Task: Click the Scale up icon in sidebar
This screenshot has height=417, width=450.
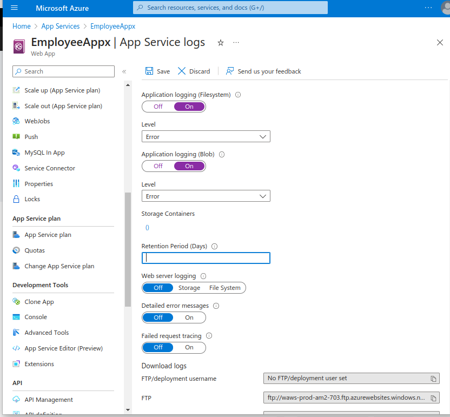Action: click(16, 90)
